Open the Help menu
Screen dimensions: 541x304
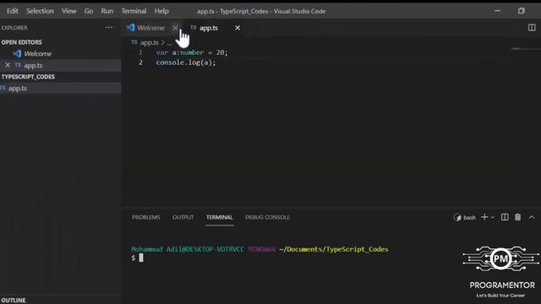161,11
